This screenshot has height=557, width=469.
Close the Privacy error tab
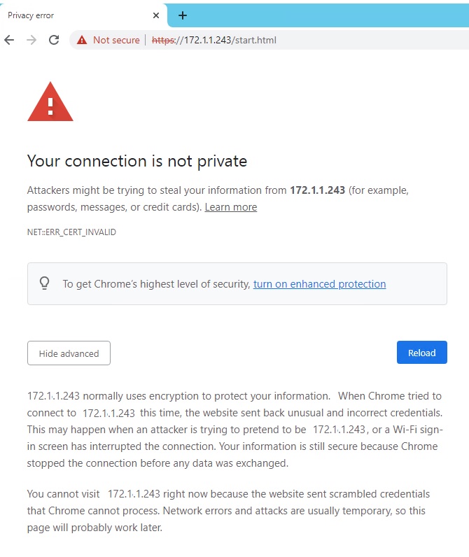pyautogui.click(x=155, y=15)
